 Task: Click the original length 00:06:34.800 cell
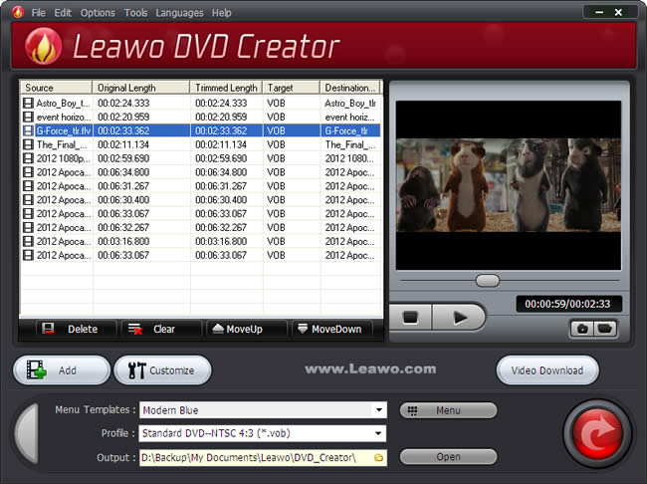[123, 172]
